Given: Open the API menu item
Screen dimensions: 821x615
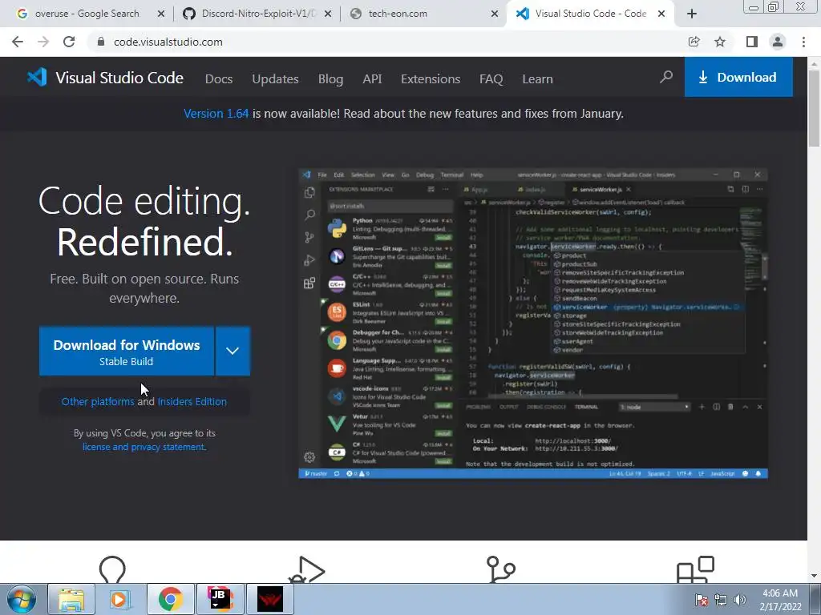Looking at the screenshot, I should (x=372, y=79).
